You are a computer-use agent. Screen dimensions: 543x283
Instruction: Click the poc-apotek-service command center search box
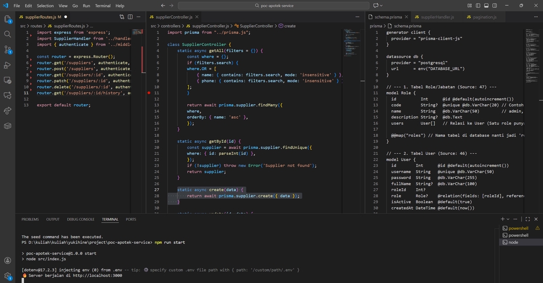click(x=274, y=6)
